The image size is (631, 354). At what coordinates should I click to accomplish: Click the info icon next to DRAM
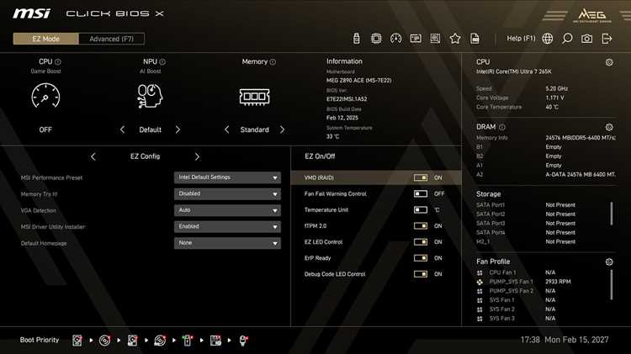coord(501,127)
